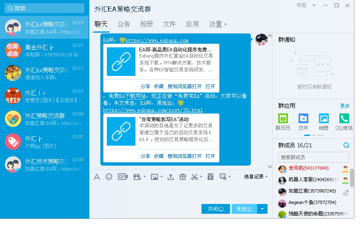The width and height of the screenshot is (363, 235).
Task: Collapse chat scroll up arrow
Action: (x=270, y=36)
